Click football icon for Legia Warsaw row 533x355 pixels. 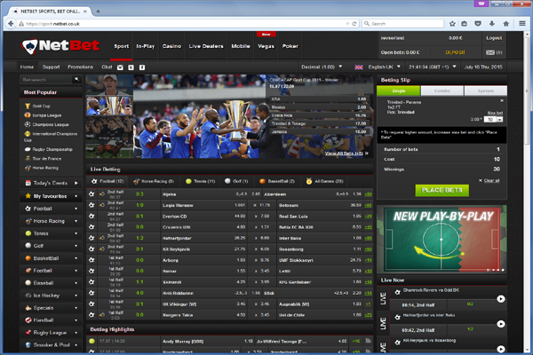pyautogui.click(x=91, y=205)
